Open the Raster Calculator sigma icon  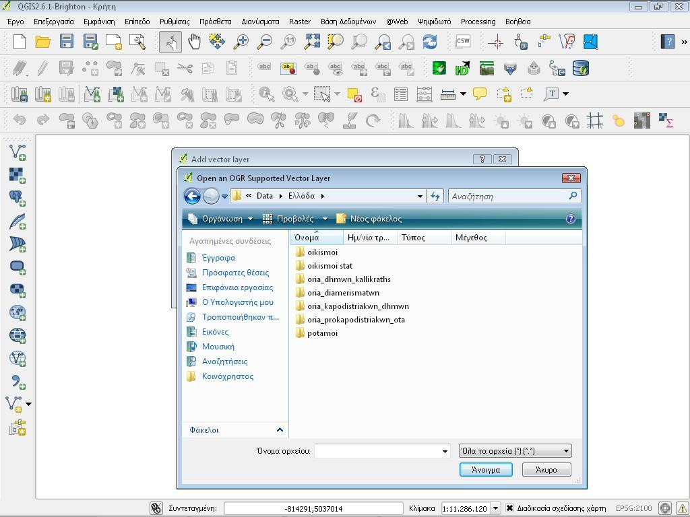pos(666,120)
